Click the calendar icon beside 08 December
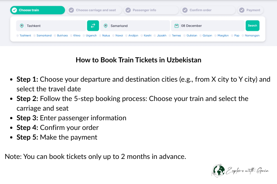Image resolution: width=277 pixels, height=184 pixels. 176,26
